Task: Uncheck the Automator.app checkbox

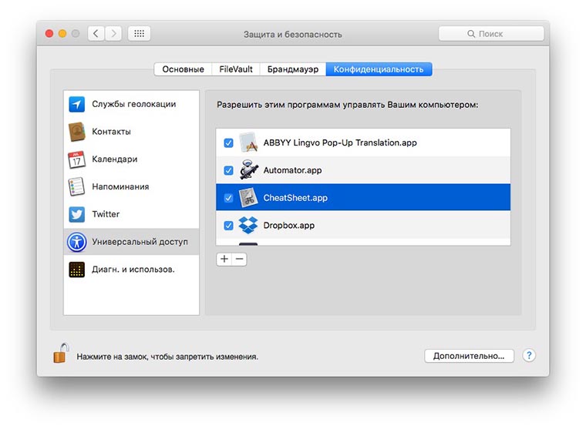Action: [228, 171]
